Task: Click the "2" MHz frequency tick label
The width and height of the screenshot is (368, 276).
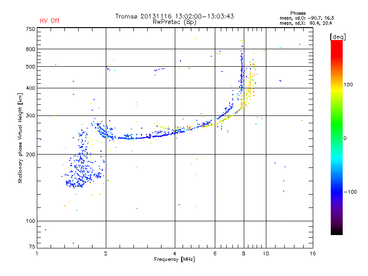Action: point(106,253)
